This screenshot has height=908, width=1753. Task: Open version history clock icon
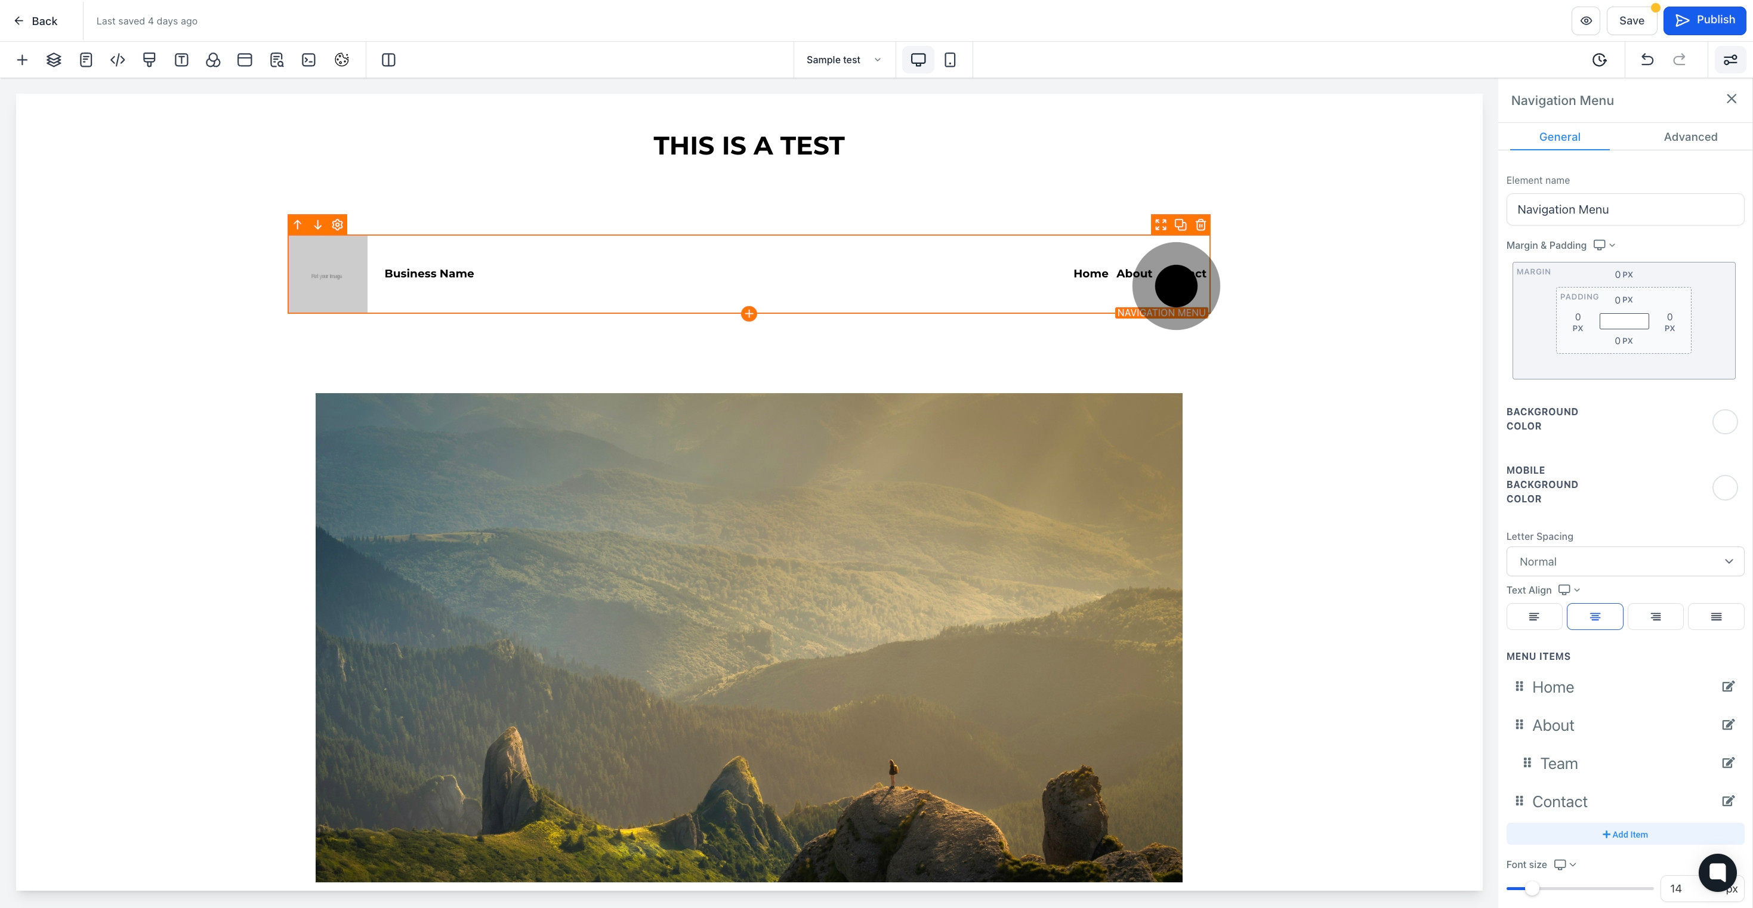(1599, 60)
